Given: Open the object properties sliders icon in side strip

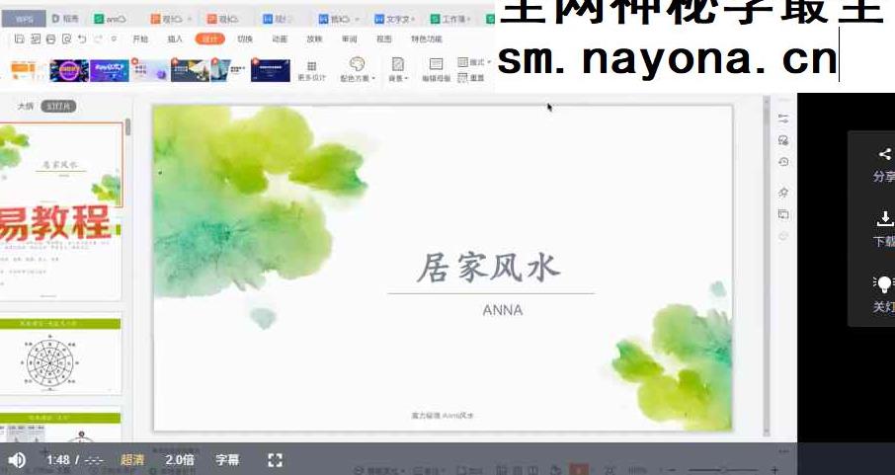Looking at the screenshot, I should pyautogui.click(x=783, y=119).
